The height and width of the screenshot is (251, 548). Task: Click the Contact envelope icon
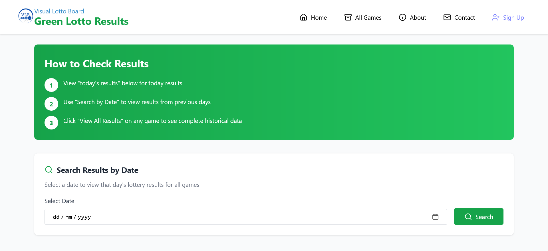pos(447,17)
